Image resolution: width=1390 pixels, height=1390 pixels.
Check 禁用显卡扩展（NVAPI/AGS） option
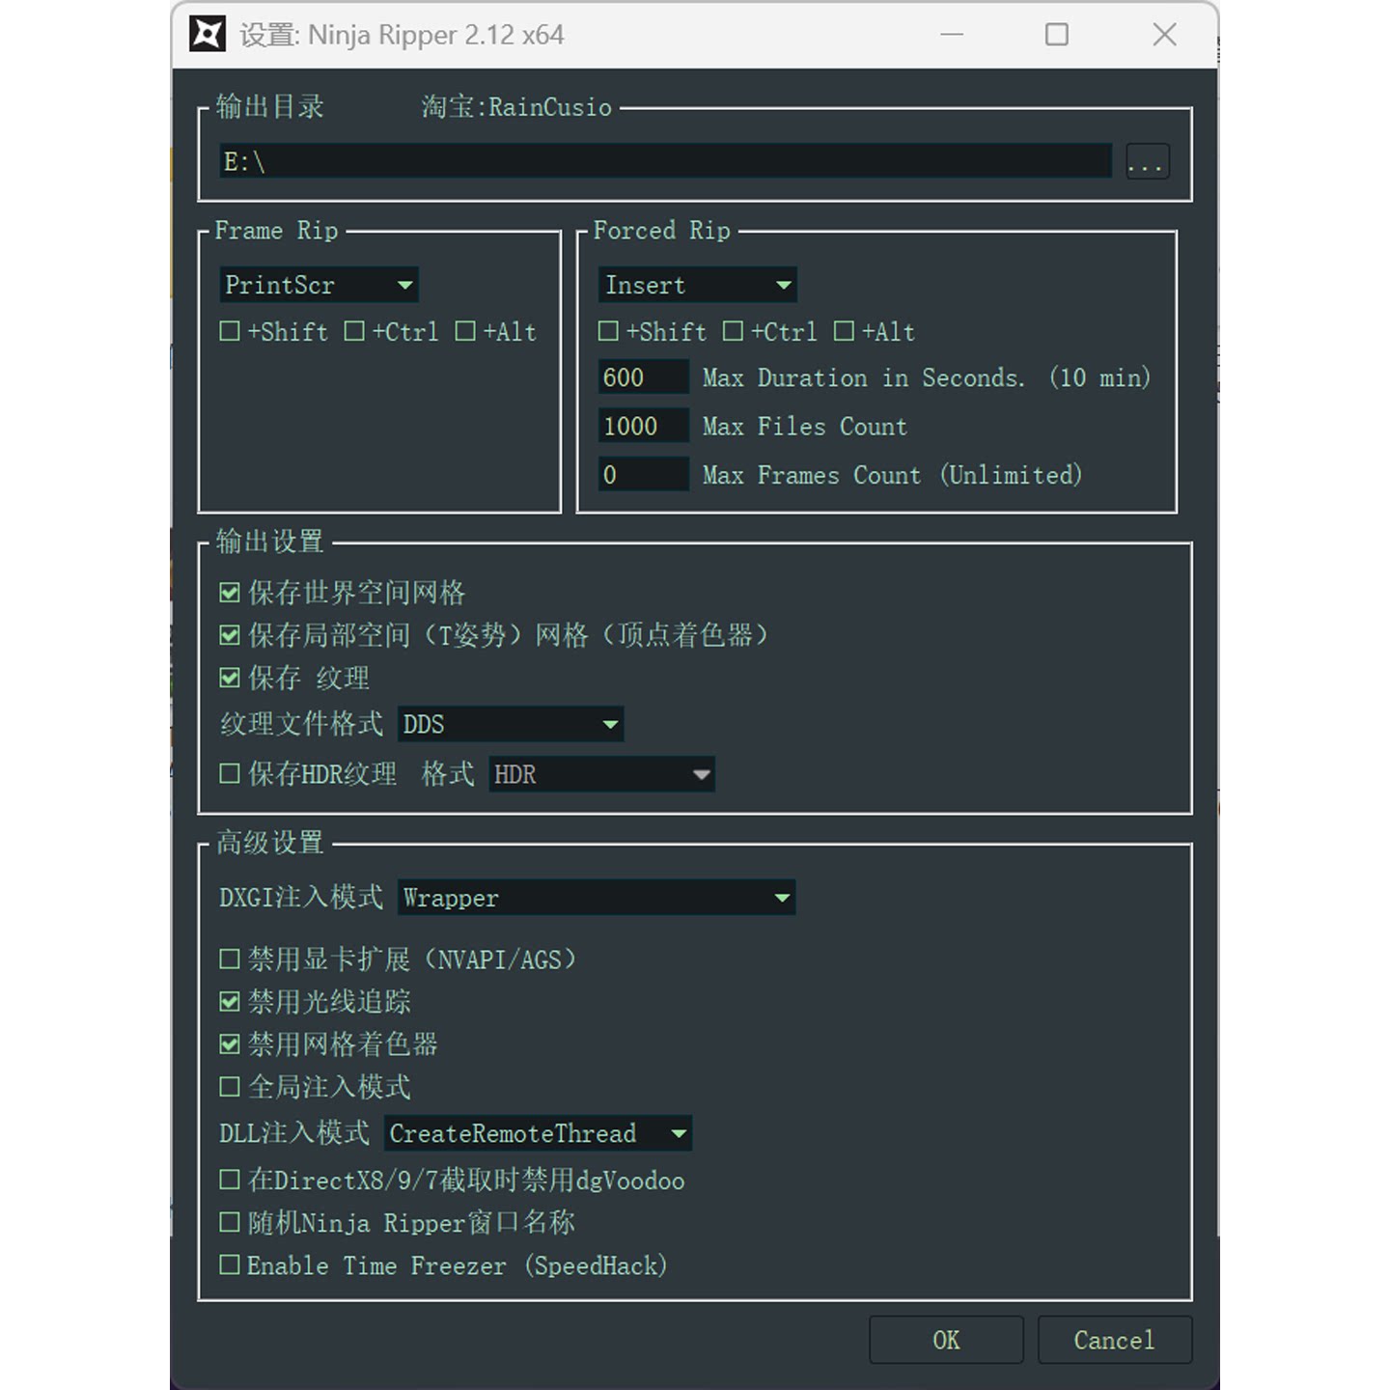tap(230, 959)
